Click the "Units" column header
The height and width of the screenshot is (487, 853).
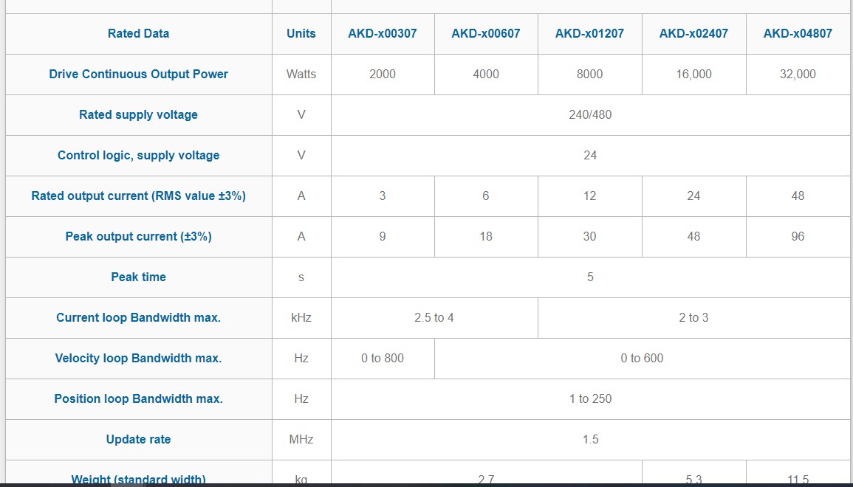coord(301,34)
